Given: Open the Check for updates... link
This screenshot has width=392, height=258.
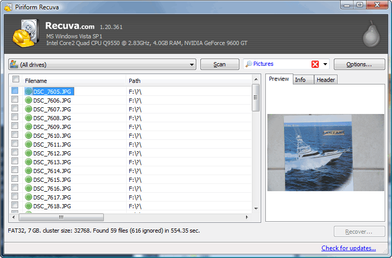Looking at the screenshot, I should (x=348, y=248).
